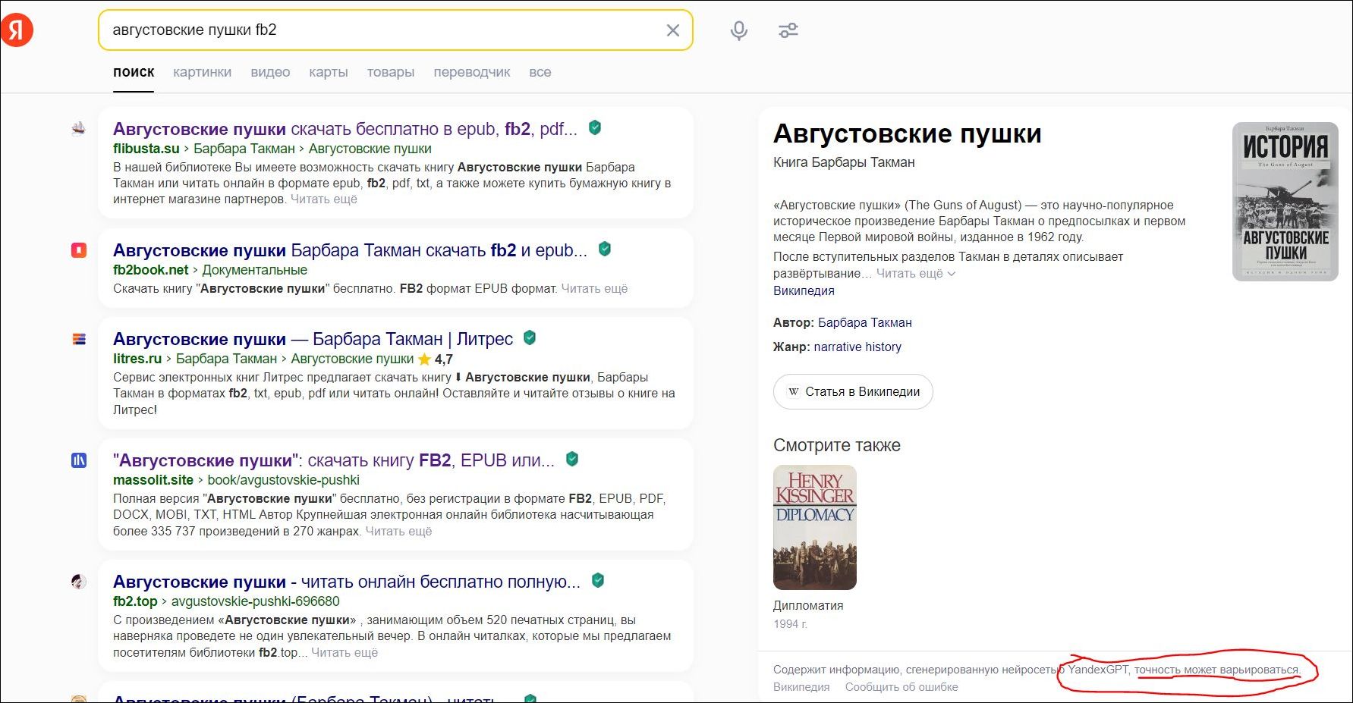Click the green shield badge on the fb2.top result

click(598, 581)
